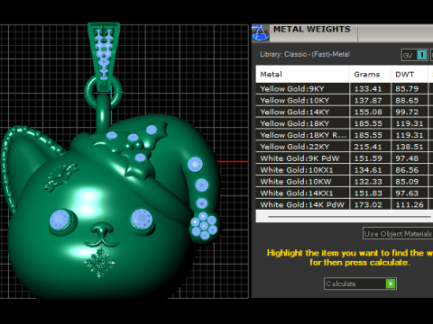Select the White Gold:14KX1 row

pos(345,193)
